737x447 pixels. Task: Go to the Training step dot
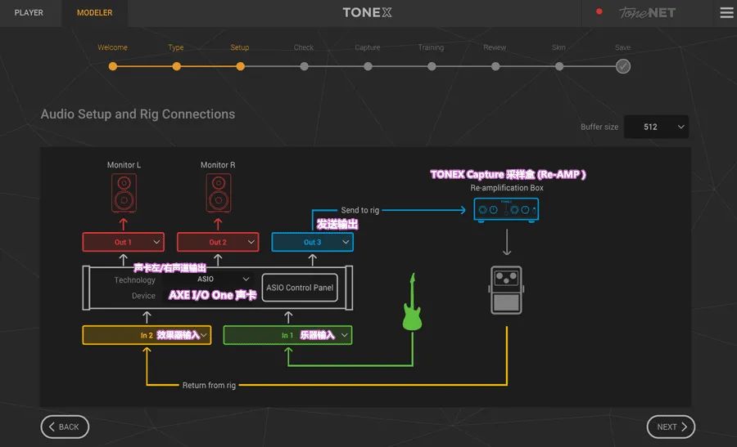coord(432,67)
